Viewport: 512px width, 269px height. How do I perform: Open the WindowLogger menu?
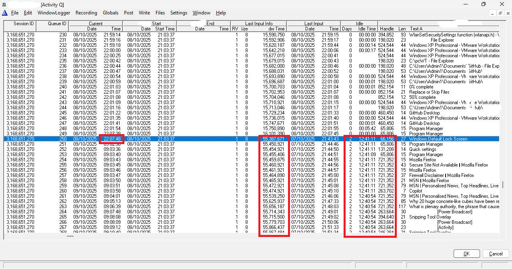click(54, 13)
